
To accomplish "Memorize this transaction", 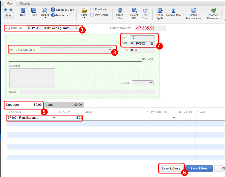I will click(x=60, y=15).
